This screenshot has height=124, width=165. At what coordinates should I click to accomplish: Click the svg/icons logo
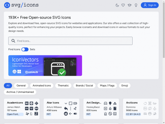(x=21, y=5)
